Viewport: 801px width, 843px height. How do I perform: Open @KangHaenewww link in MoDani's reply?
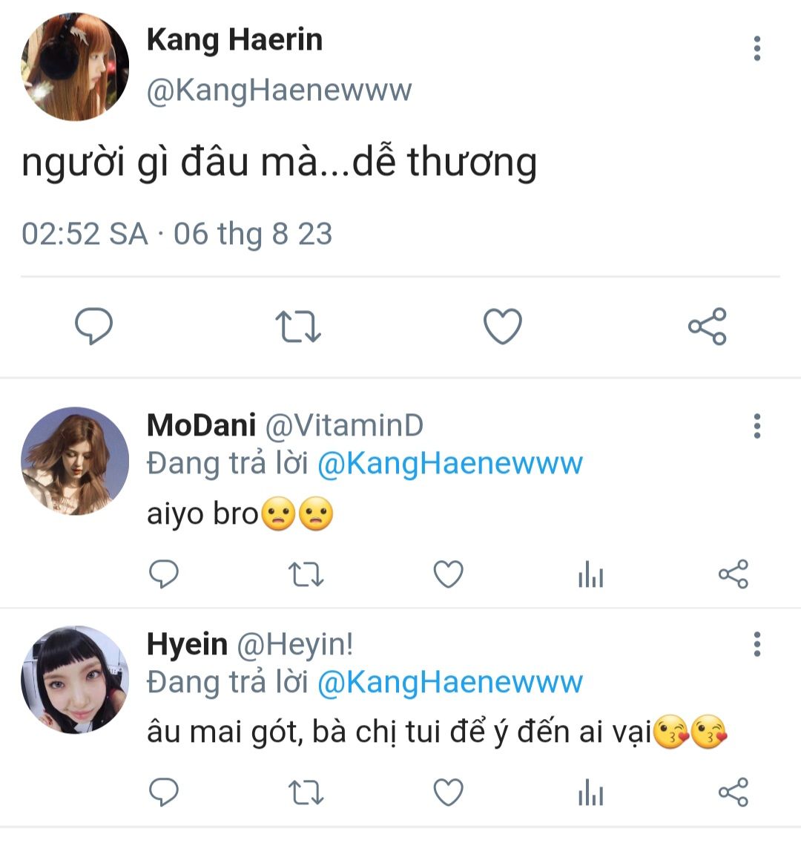(x=450, y=464)
